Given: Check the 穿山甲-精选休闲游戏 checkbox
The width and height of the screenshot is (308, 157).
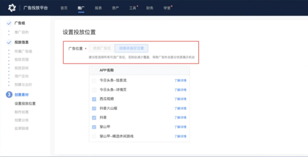Looking at the screenshot, I should (x=94, y=136).
